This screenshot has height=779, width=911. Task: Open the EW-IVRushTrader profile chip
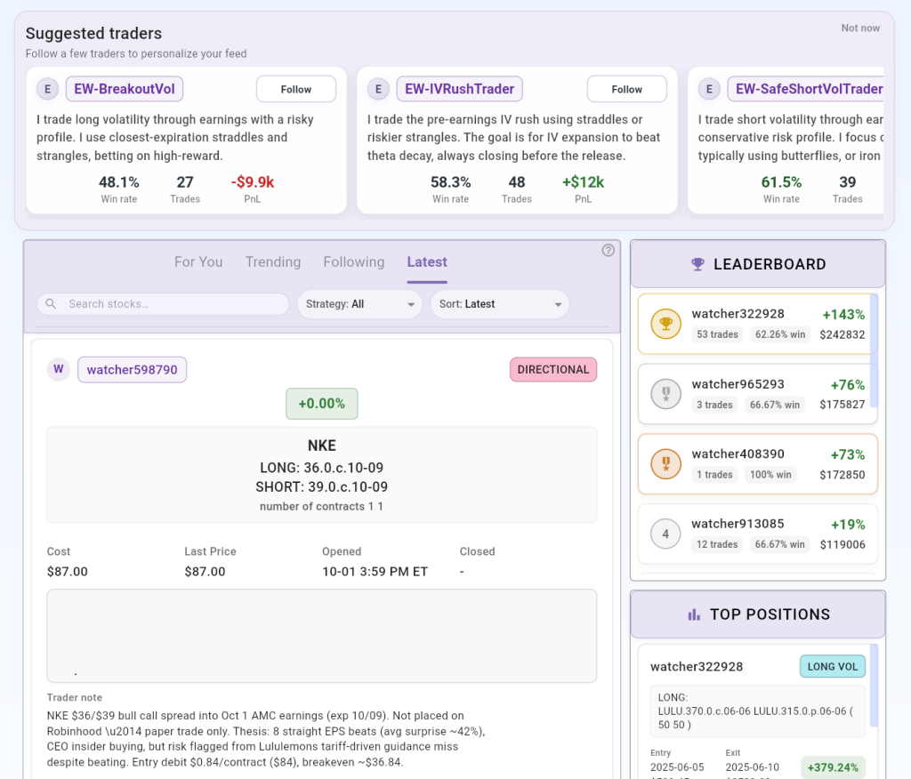pyautogui.click(x=460, y=89)
